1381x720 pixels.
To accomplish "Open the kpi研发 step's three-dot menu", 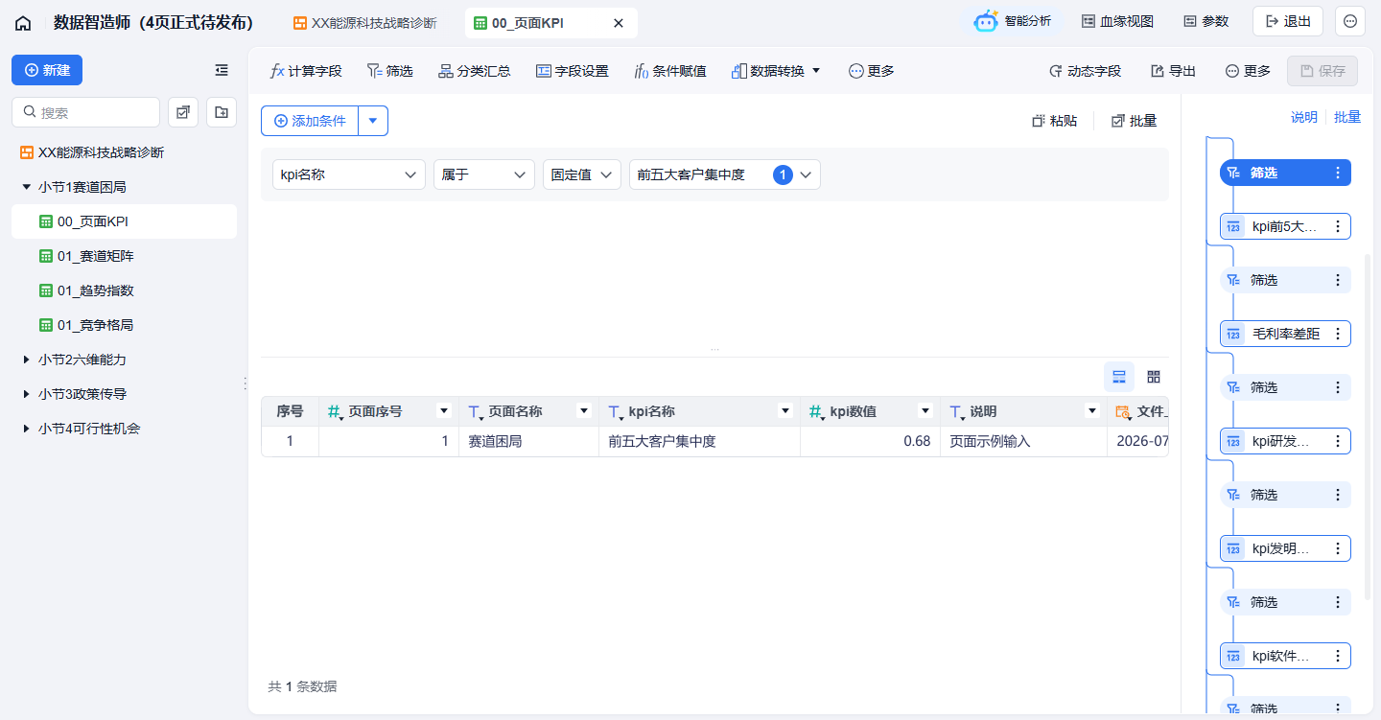I will click(x=1338, y=441).
